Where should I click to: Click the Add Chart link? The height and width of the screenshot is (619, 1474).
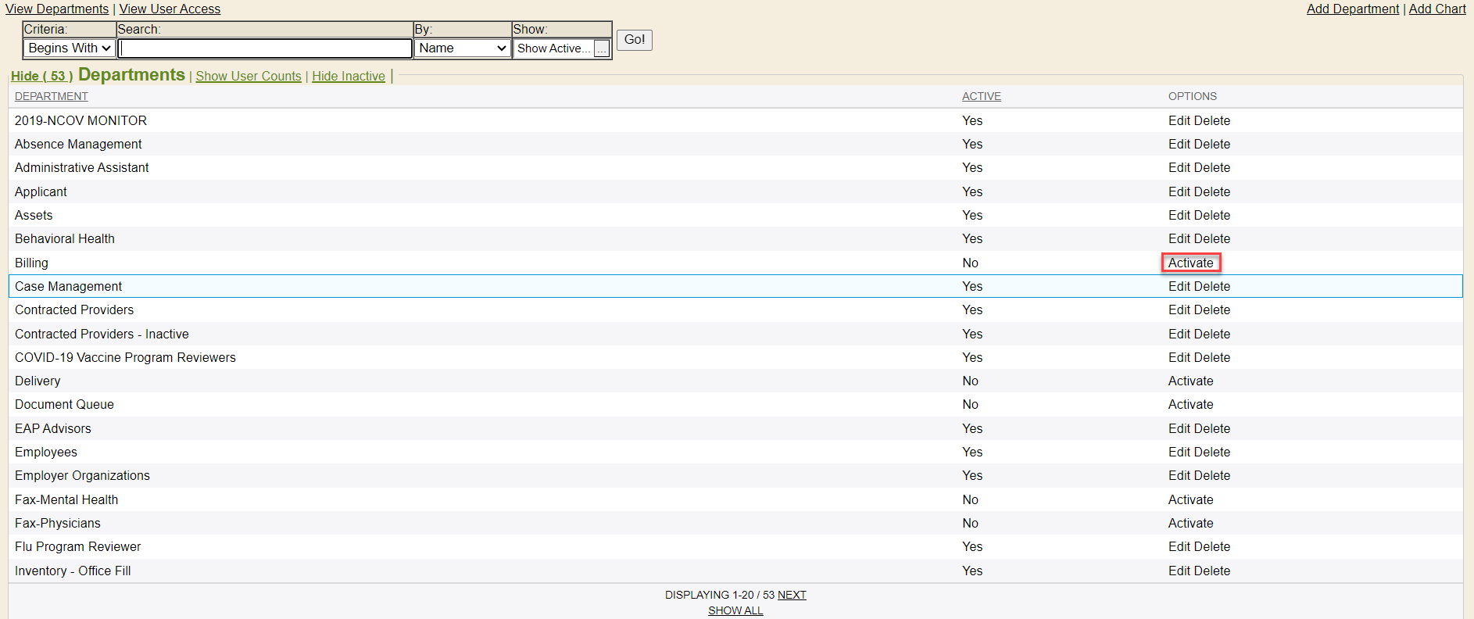[x=1436, y=9]
